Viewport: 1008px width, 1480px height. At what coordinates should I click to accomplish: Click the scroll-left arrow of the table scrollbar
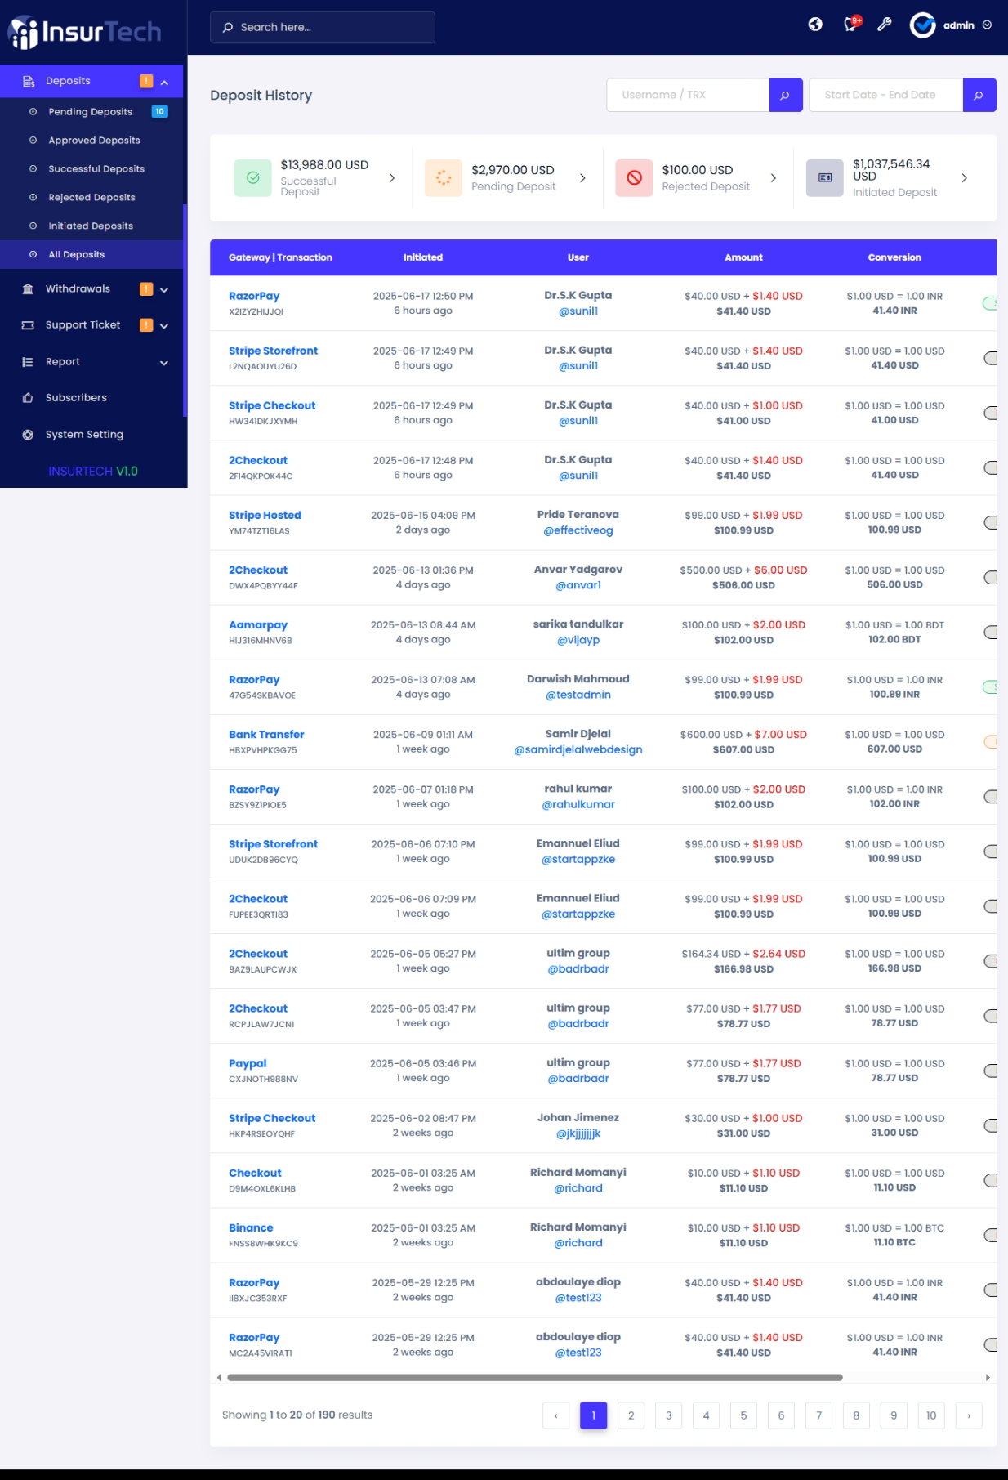[219, 1378]
